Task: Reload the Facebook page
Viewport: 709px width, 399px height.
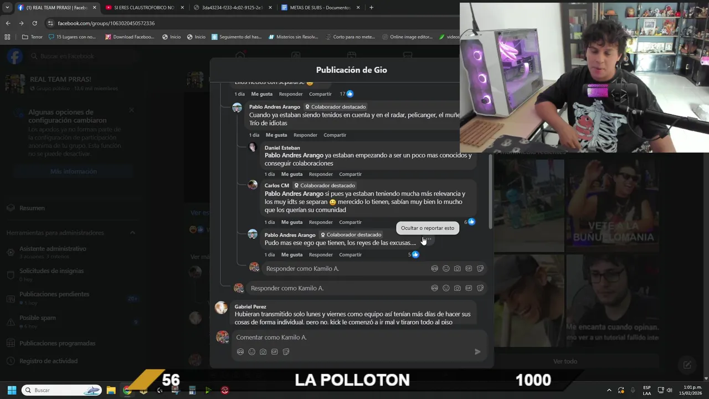Action: [34, 23]
